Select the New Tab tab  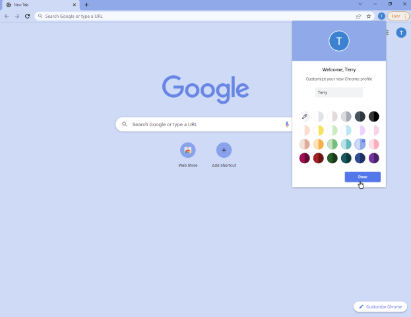40,5
